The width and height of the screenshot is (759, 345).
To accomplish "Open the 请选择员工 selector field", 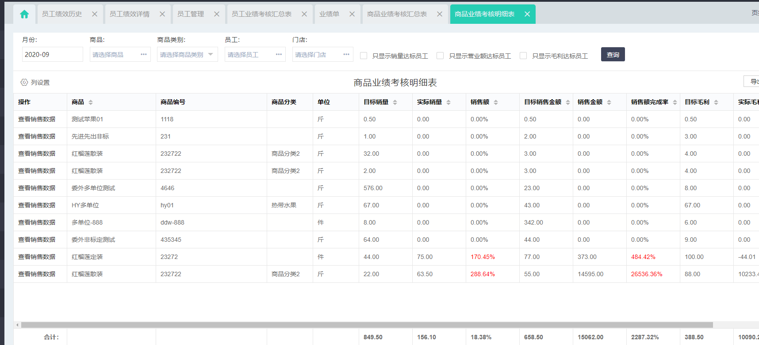I will pyautogui.click(x=255, y=54).
